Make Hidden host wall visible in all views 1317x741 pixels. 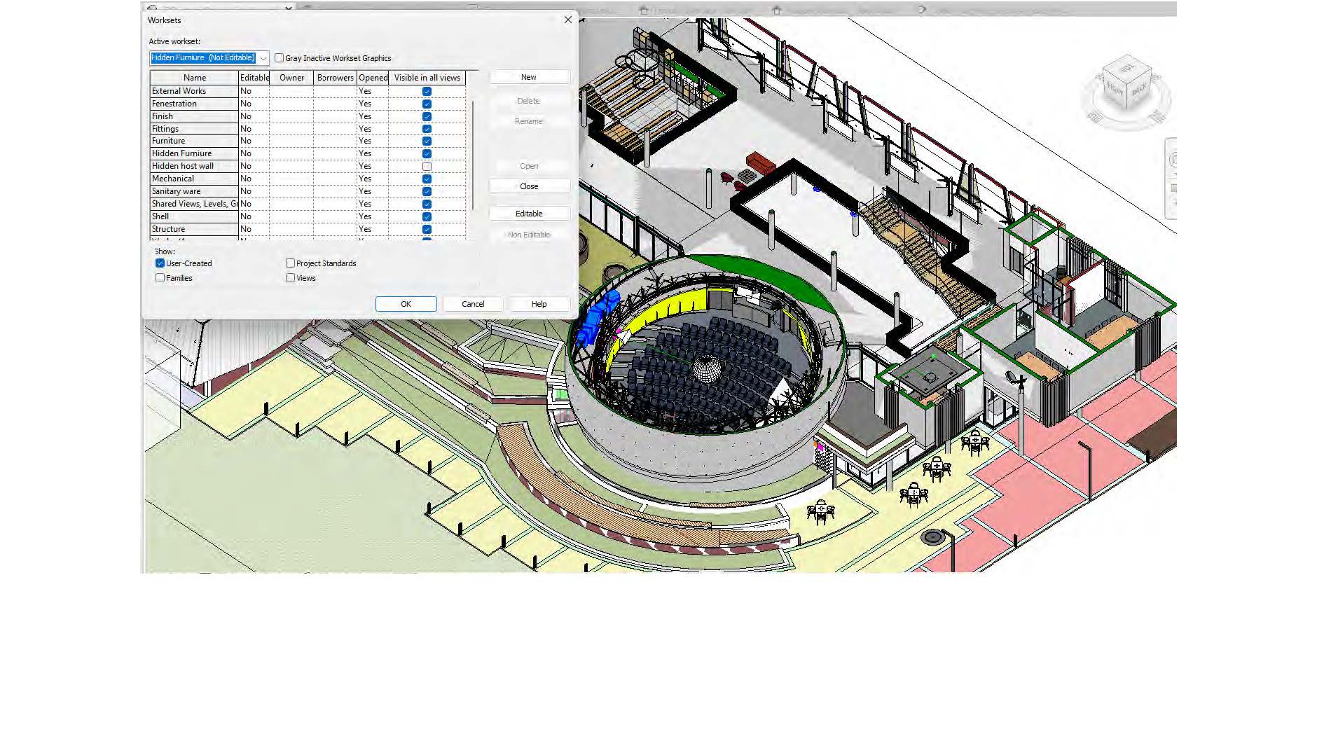(427, 166)
